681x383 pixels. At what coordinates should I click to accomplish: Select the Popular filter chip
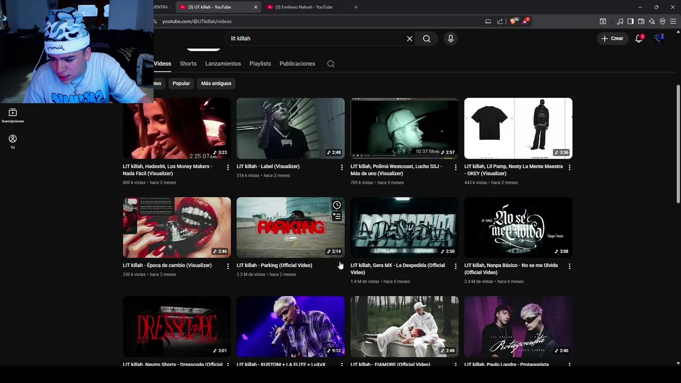click(181, 84)
